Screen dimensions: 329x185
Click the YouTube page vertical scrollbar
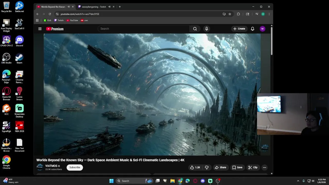tap(272, 41)
